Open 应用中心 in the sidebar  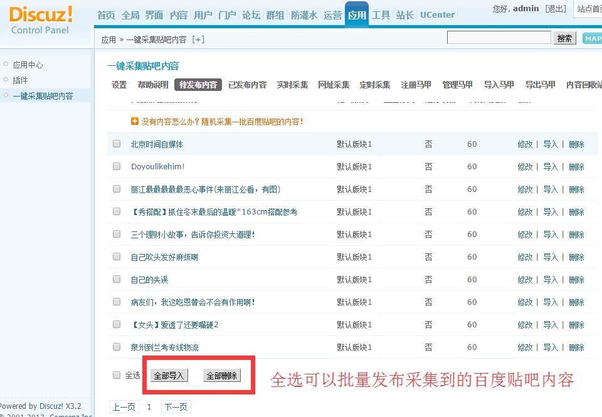click(x=28, y=65)
